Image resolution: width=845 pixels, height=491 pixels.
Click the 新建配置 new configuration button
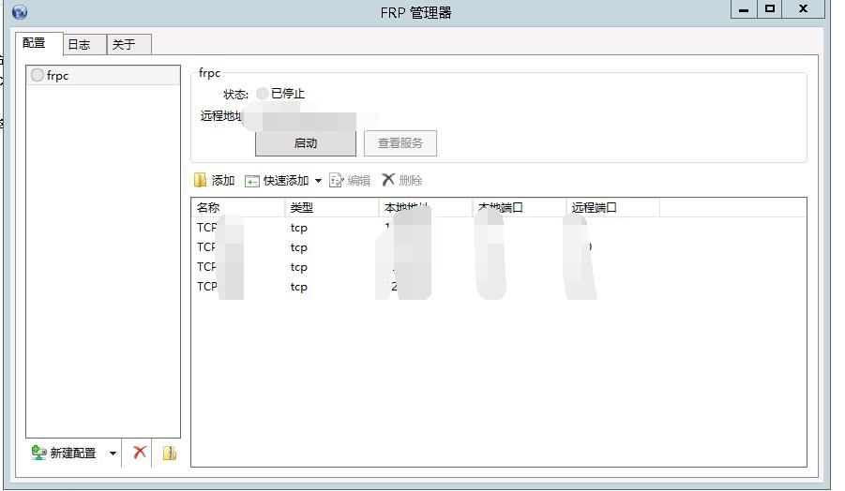click(x=65, y=453)
